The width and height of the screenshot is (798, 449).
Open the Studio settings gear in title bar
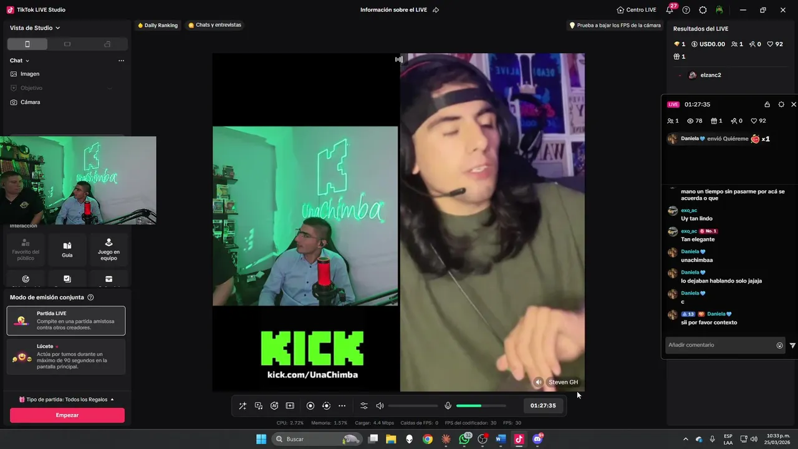coord(703,10)
